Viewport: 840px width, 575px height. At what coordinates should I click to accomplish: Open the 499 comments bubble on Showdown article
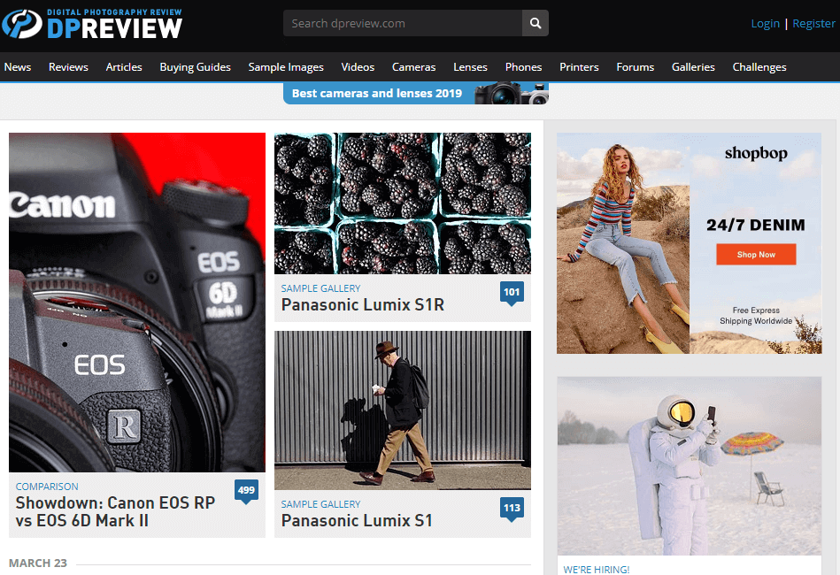coord(246,490)
